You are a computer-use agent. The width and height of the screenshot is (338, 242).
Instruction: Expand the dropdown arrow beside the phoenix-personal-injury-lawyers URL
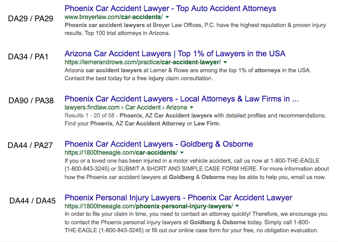coord(237,206)
